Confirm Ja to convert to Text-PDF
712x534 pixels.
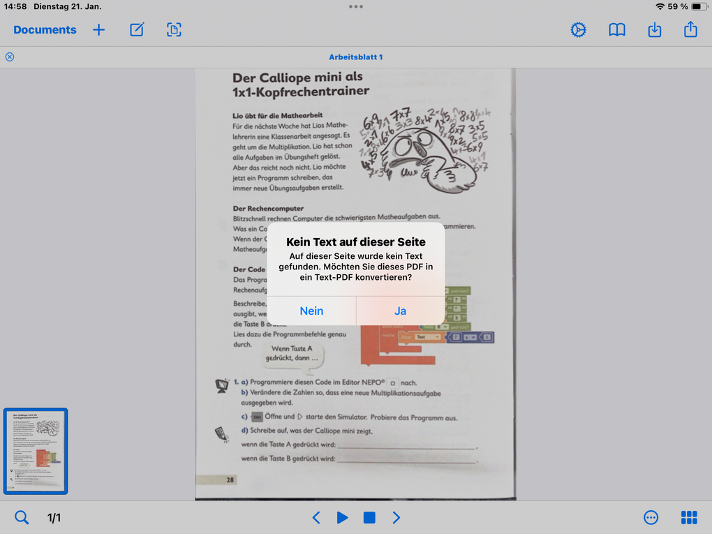[x=400, y=311]
